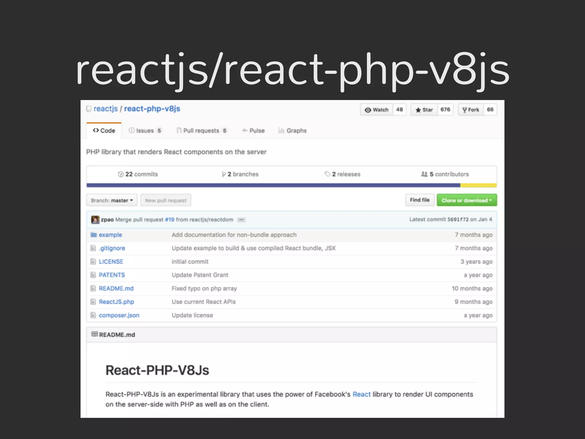Viewport: 585px width, 439px height.
Task: Open the 676 stargazers count
Action: (x=445, y=110)
